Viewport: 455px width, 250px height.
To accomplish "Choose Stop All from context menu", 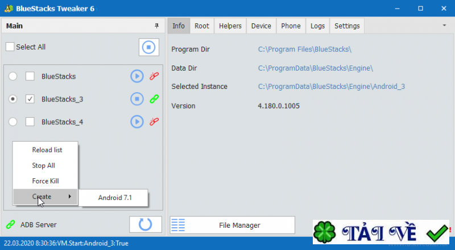I will [x=45, y=165].
